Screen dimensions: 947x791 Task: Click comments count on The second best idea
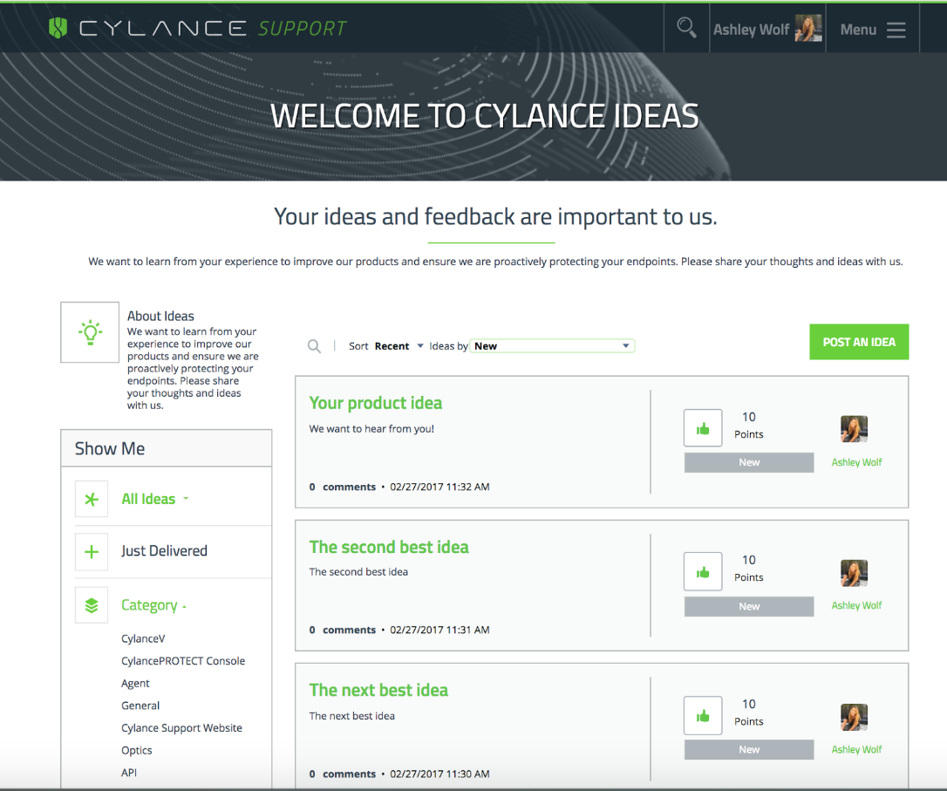[343, 630]
